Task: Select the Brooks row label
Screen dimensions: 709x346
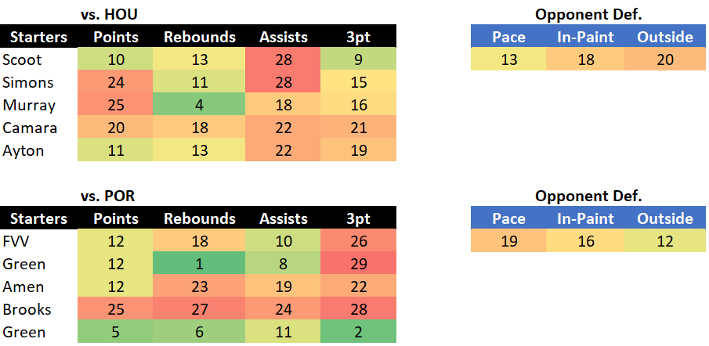Action: coord(27,309)
